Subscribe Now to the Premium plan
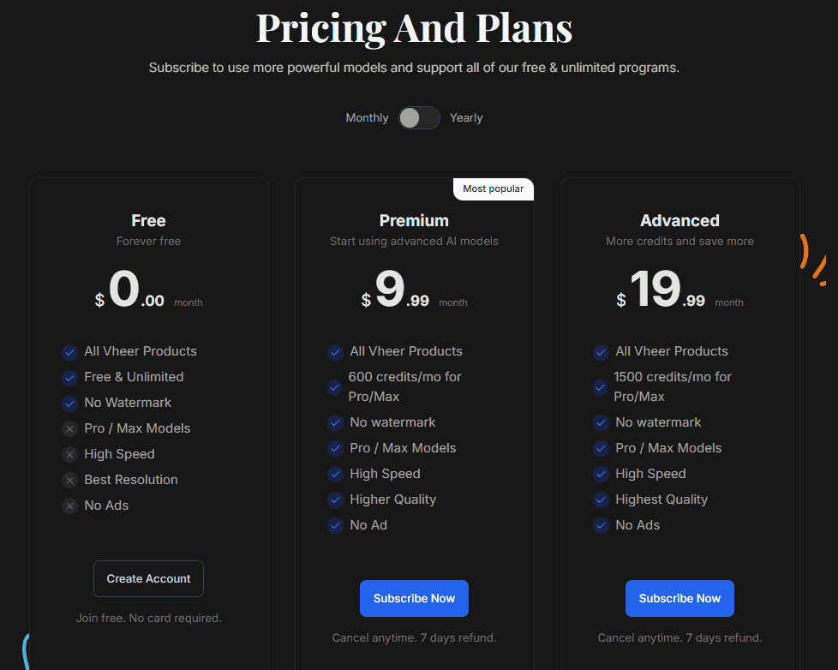 click(414, 598)
